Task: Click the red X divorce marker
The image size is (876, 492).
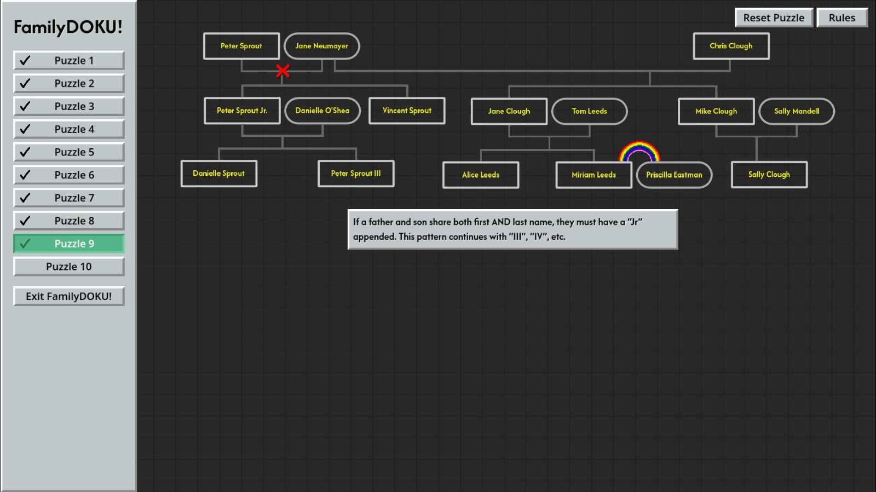Action: (x=283, y=71)
